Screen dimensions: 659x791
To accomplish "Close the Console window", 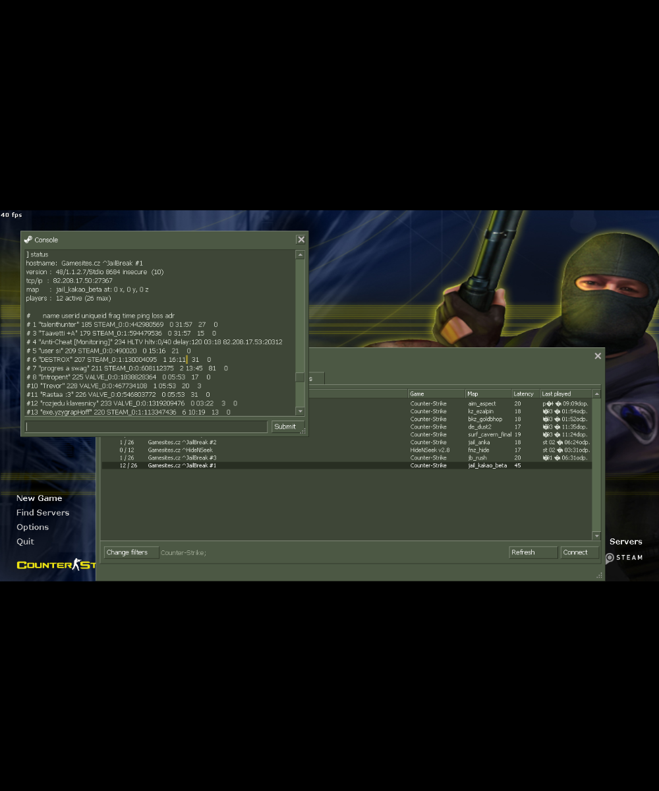I will click(301, 240).
